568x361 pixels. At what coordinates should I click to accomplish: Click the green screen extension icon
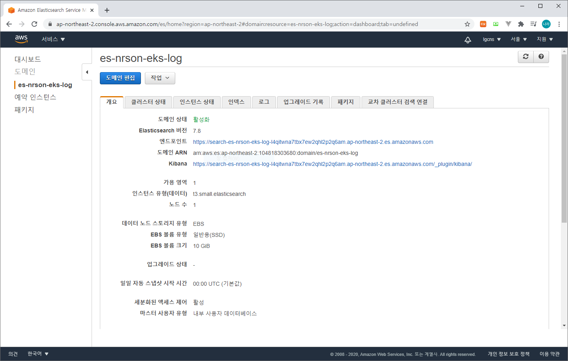(496, 24)
